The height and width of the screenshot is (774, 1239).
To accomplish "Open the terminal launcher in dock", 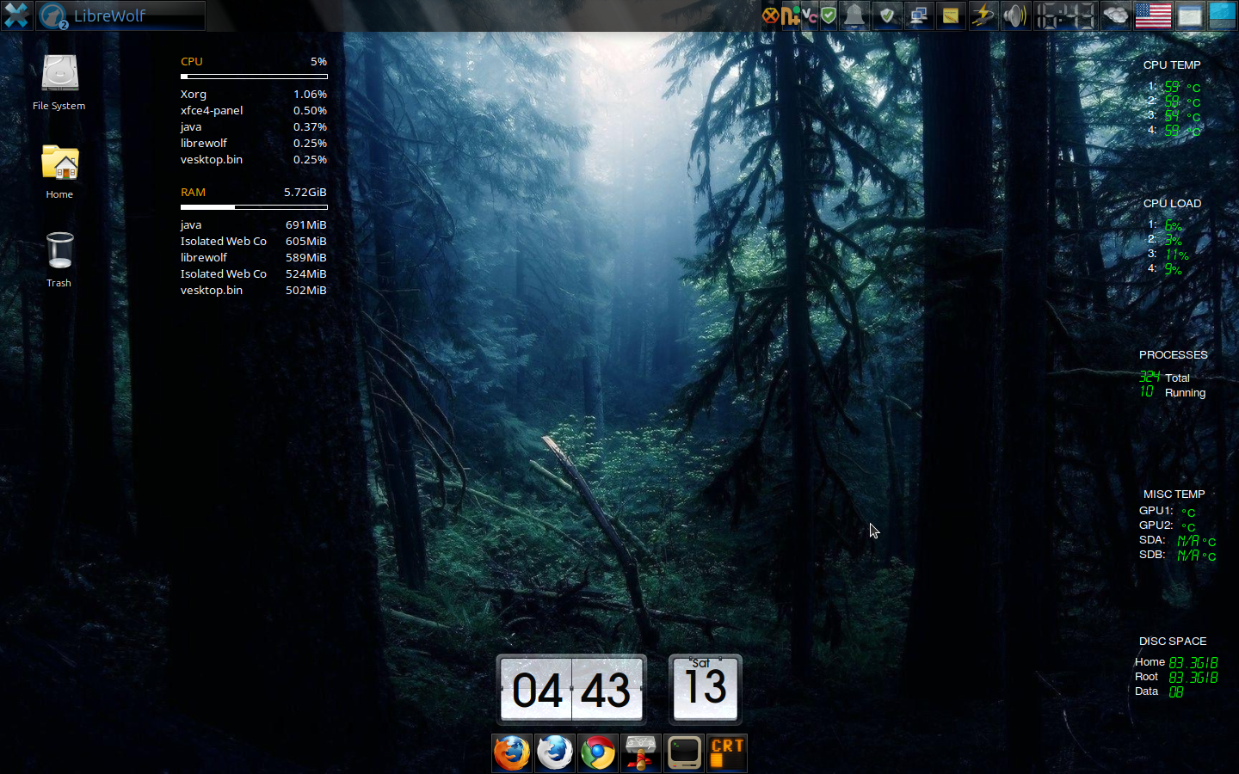I will click(684, 753).
